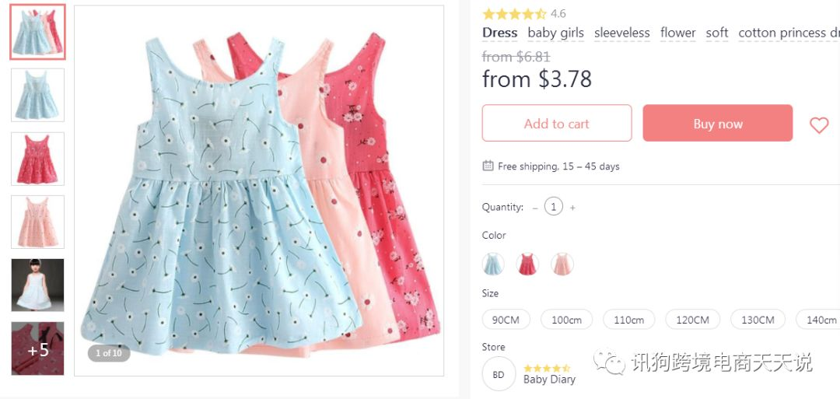Add dress to wishlist with heart icon
The image size is (840, 399).
pyautogui.click(x=818, y=125)
